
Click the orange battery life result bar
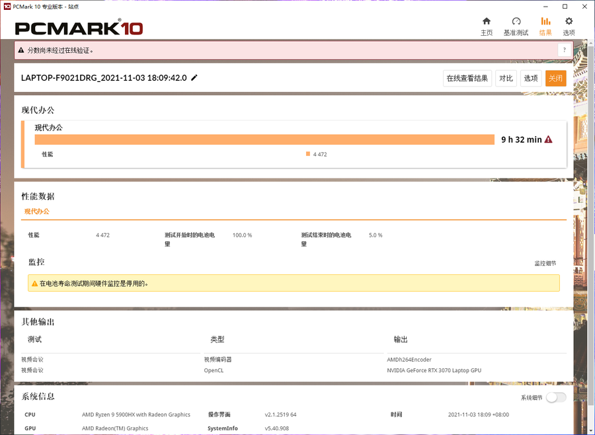[264, 139]
